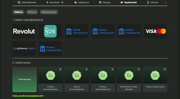The width and height of the screenshot is (180, 99).
Task: Open the Historia tab
Action: (x=153, y=2)
